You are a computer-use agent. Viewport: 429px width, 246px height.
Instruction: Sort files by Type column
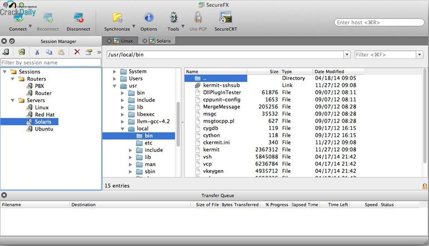coord(296,71)
